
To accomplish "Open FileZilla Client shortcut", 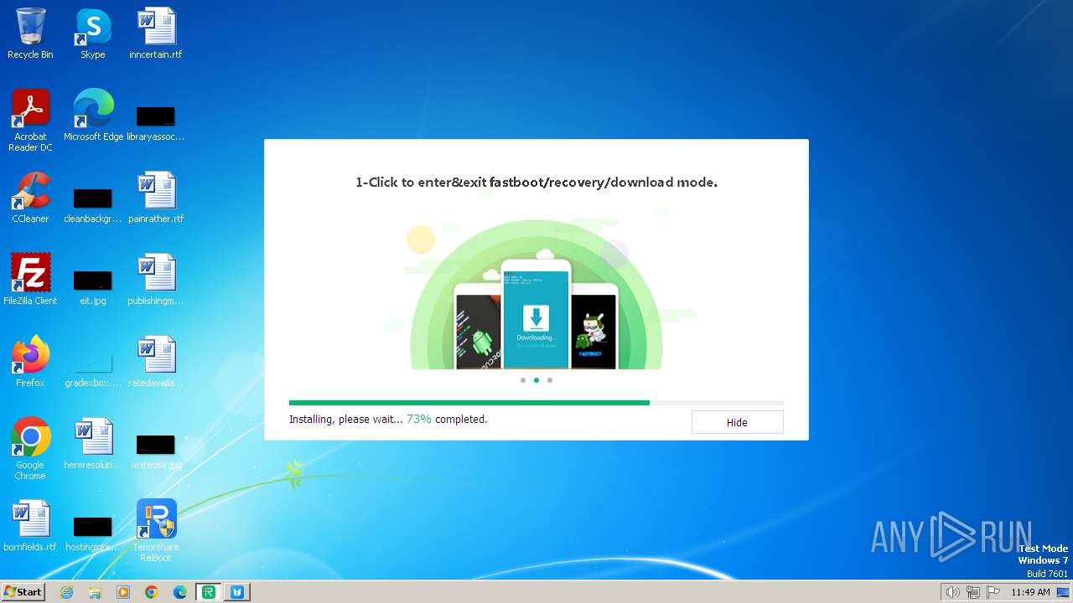I will (30, 280).
